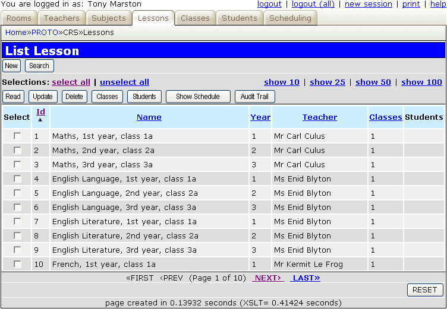Click the Search button
Image resolution: width=447 pixels, height=309 pixels.
coord(39,66)
